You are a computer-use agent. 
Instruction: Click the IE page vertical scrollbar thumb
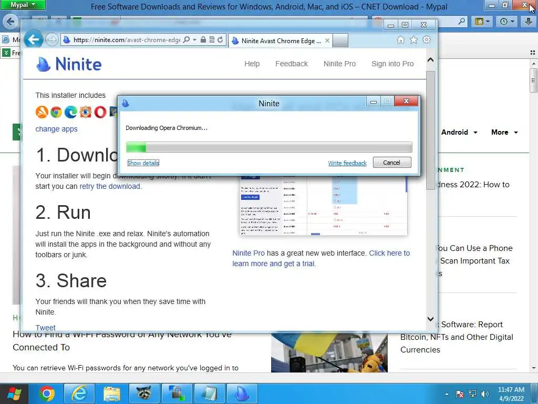point(431,130)
